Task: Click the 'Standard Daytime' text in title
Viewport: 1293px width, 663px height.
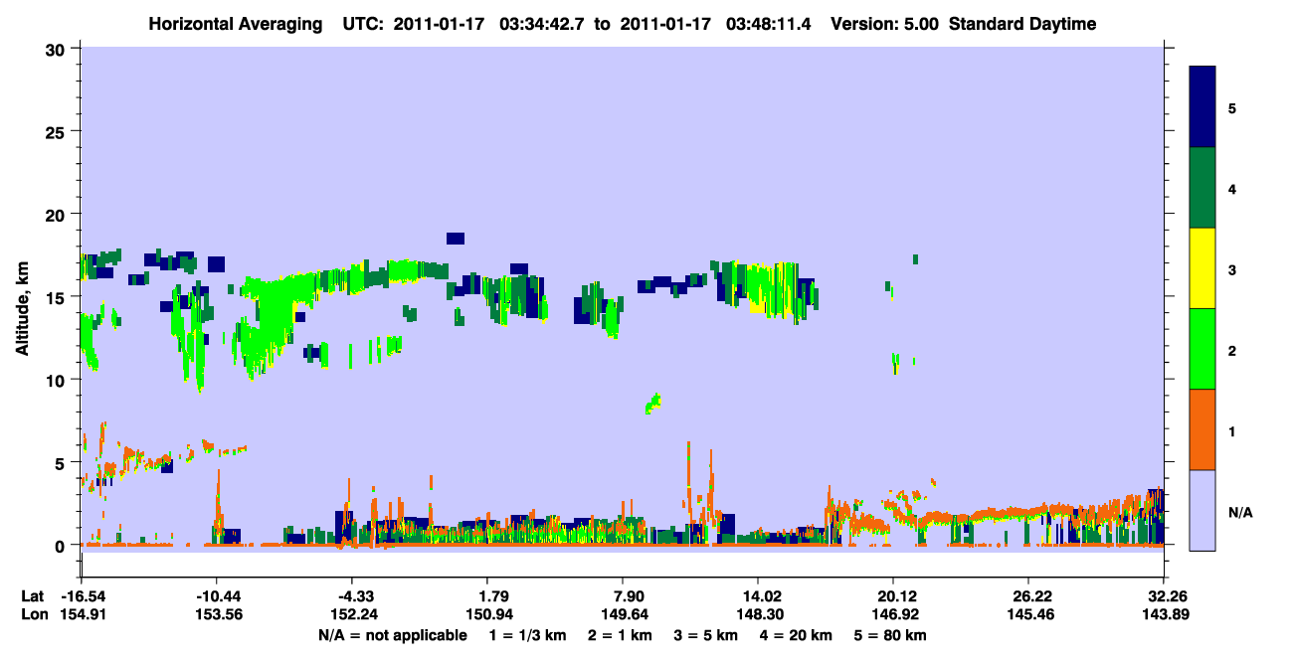Action: (1022, 24)
